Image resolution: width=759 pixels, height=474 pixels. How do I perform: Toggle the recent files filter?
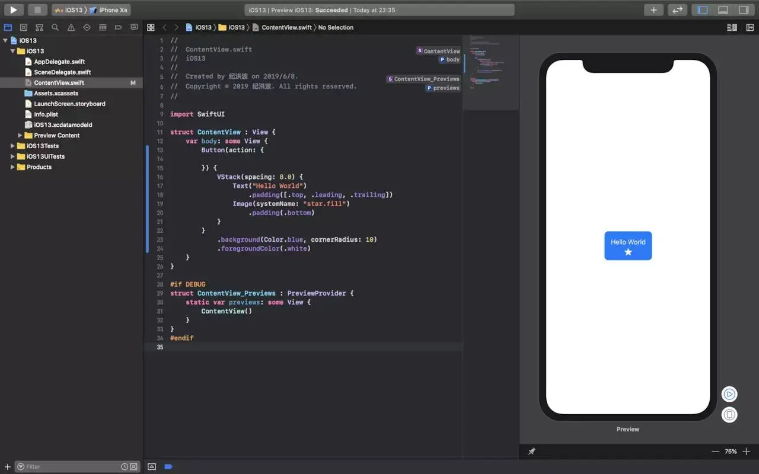(x=125, y=467)
